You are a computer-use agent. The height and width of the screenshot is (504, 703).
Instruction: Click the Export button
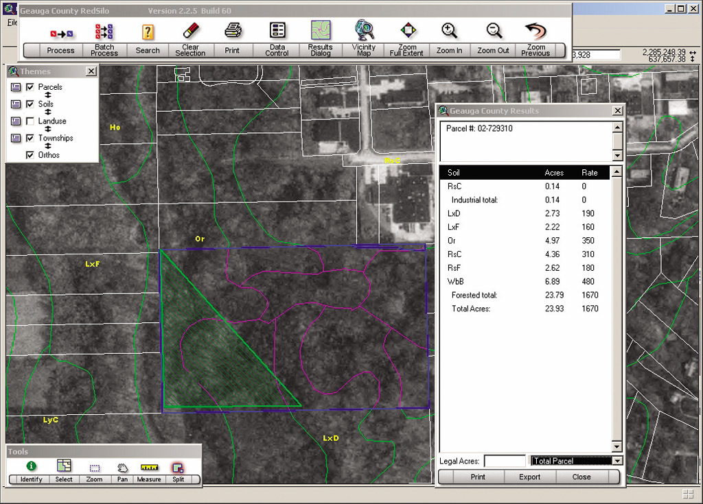click(x=530, y=477)
